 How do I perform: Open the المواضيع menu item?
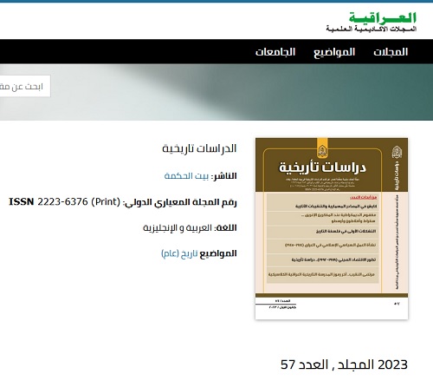click(334, 52)
